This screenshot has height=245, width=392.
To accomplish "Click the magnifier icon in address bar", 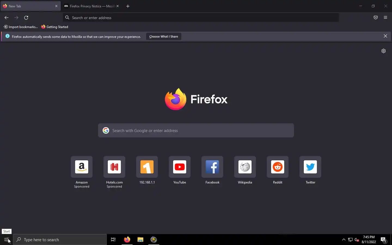I will click(x=67, y=18).
